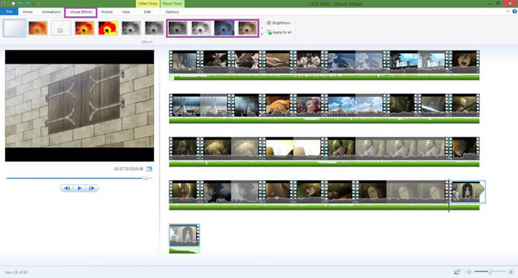Open the Options tab under Music Tools
The height and width of the screenshot is (278, 518).
pos(172,12)
